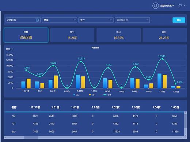
Task: Click the 1.02白 table column header
Action: click(x=96, y=107)
